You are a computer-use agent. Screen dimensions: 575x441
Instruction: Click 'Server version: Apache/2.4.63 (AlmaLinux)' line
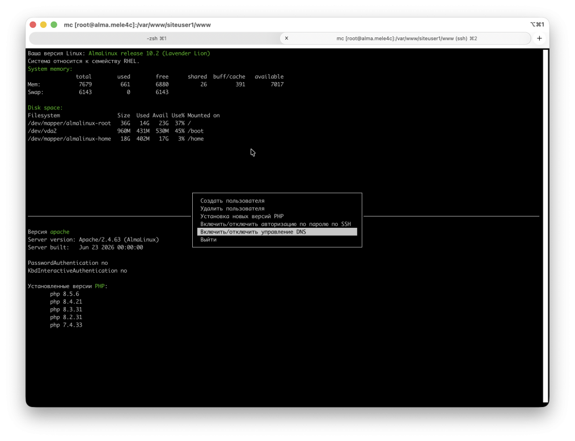[x=94, y=239]
